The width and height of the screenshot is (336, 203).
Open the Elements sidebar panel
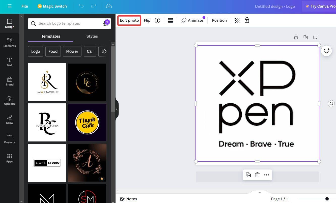pyautogui.click(x=10, y=42)
